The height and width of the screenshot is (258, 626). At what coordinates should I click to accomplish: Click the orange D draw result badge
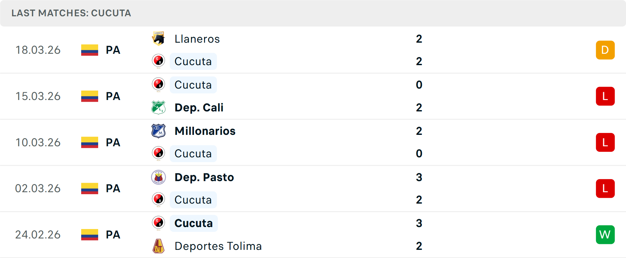(x=605, y=50)
